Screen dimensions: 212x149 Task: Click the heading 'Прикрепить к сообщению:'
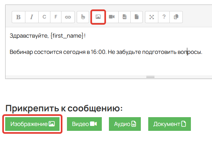(x=64, y=108)
